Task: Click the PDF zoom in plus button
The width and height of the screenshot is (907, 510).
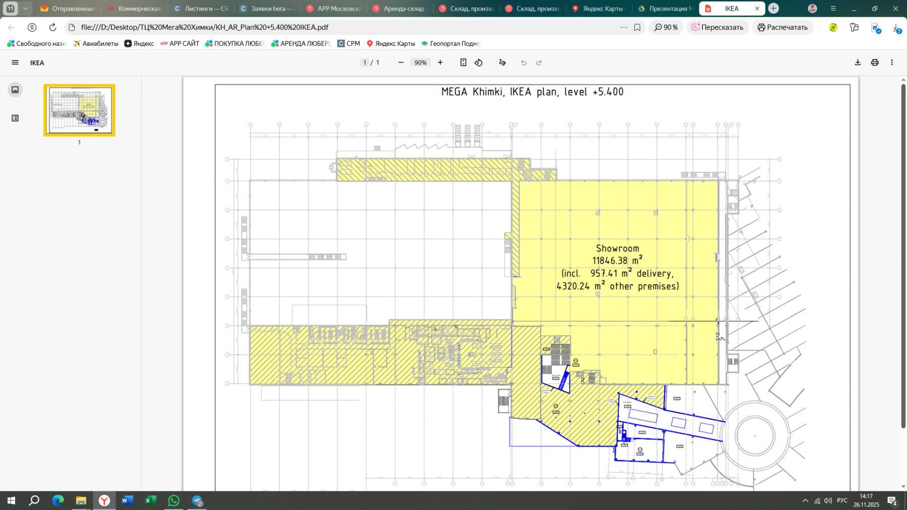Action: click(x=440, y=62)
